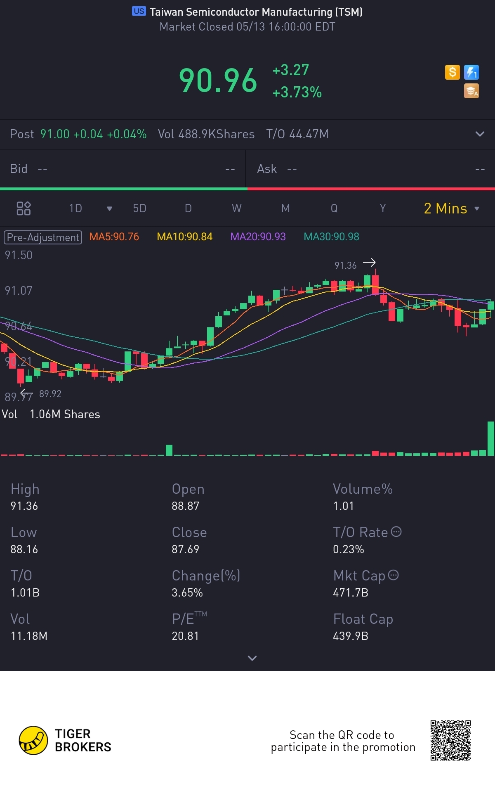Tap the Low 88.16 statistic
The height and width of the screenshot is (810, 495).
tap(24, 540)
